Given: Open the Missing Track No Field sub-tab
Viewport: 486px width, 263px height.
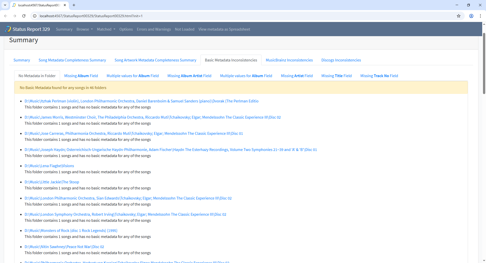Looking at the screenshot, I should click(379, 76).
